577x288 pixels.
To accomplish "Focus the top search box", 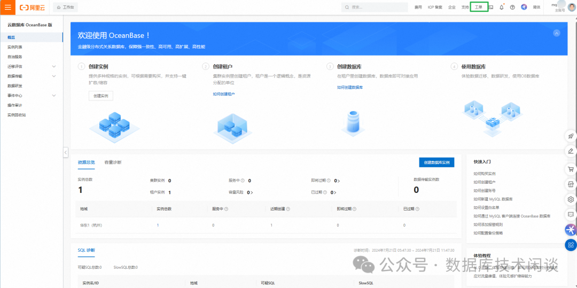I will [x=374, y=7].
